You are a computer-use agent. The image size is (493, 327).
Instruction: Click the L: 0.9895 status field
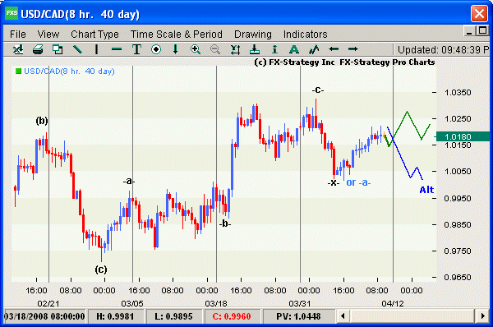tap(173, 316)
